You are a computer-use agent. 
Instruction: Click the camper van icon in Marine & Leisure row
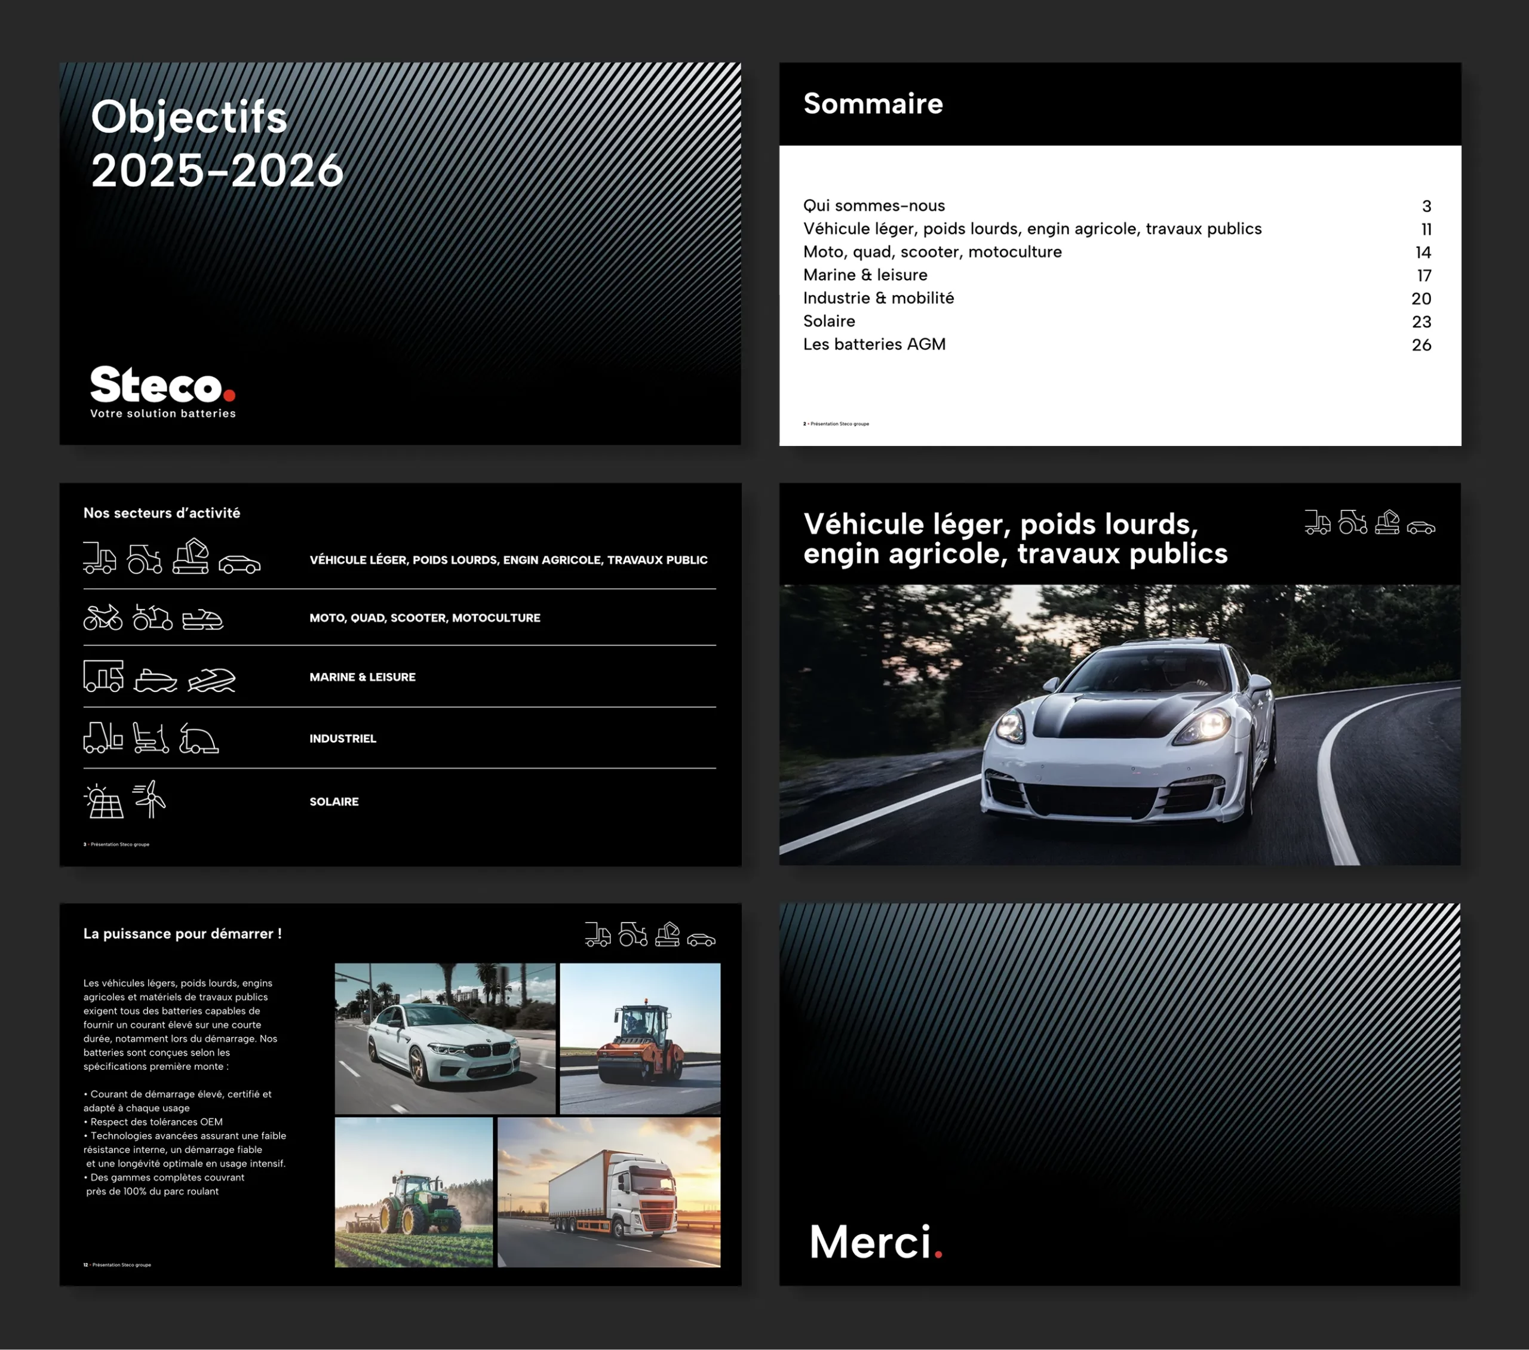click(x=103, y=676)
